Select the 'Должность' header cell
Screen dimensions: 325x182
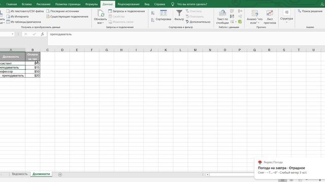pyautogui.click(x=12, y=57)
